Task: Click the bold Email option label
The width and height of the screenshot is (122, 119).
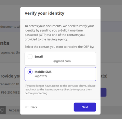Action: pyautogui.click(x=39, y=57)
